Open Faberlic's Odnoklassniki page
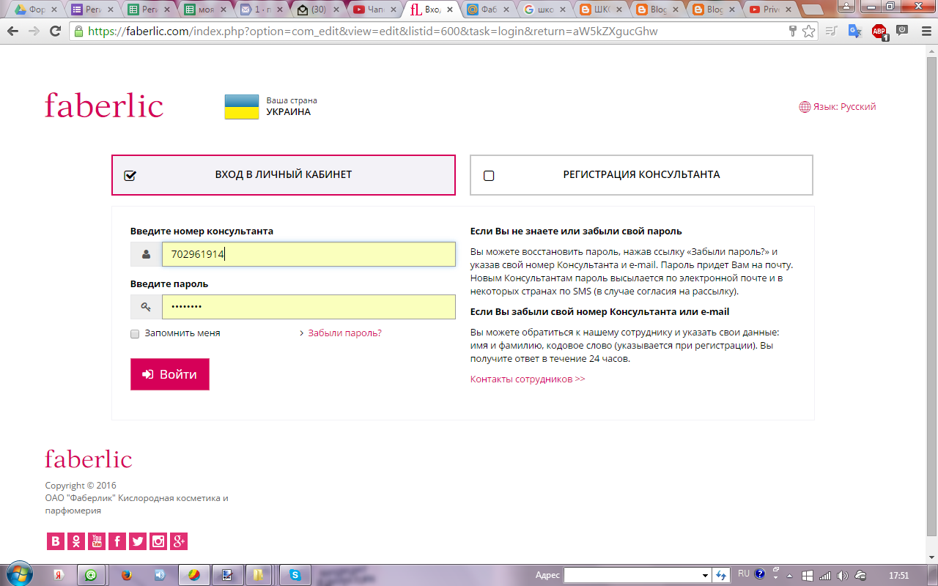Viewport: 938px width, 586px height. pos(76,541)
